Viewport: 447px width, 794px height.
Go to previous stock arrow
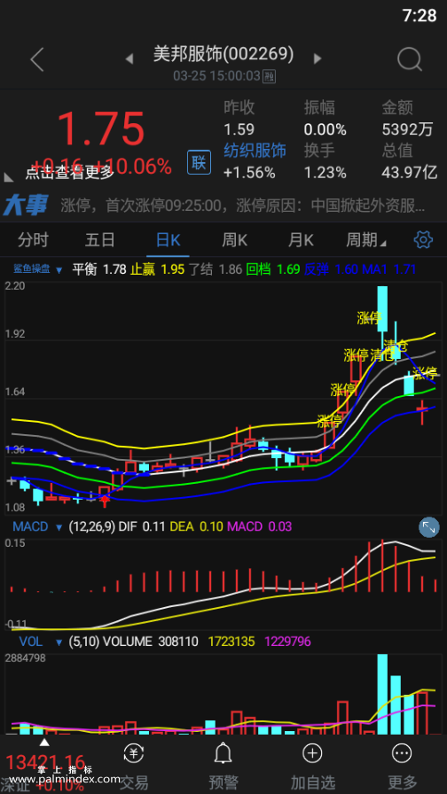click(x=129, y=58)
